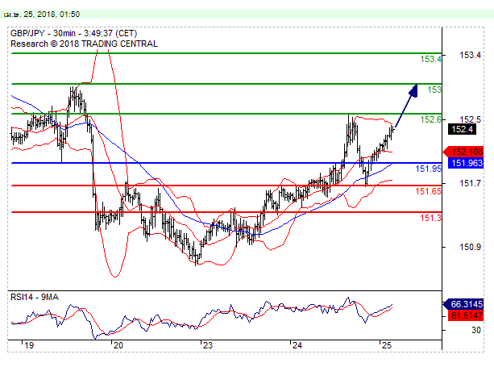Viewport: 494px width, 367px height.
Task: Click the date axis marker 24
Action: pos(297,345)
